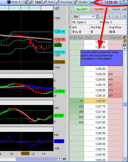
Task: Click the chart horizontal scrollbar thumb
Action: coord(37,159)
